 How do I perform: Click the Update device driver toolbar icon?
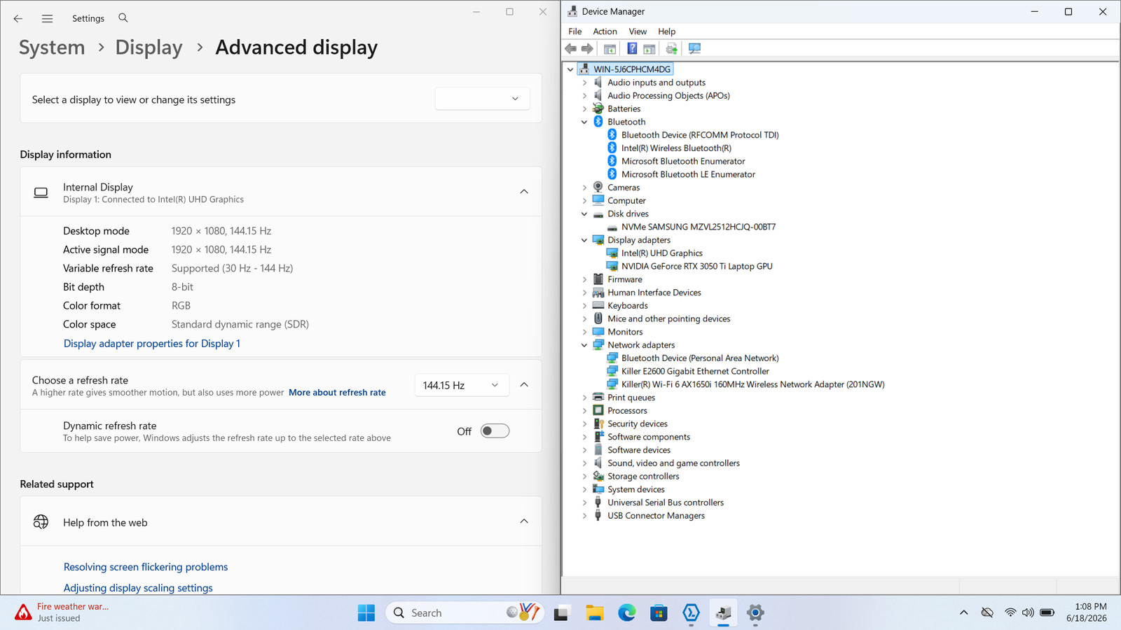pyautogui.click(x=672, y=48)
